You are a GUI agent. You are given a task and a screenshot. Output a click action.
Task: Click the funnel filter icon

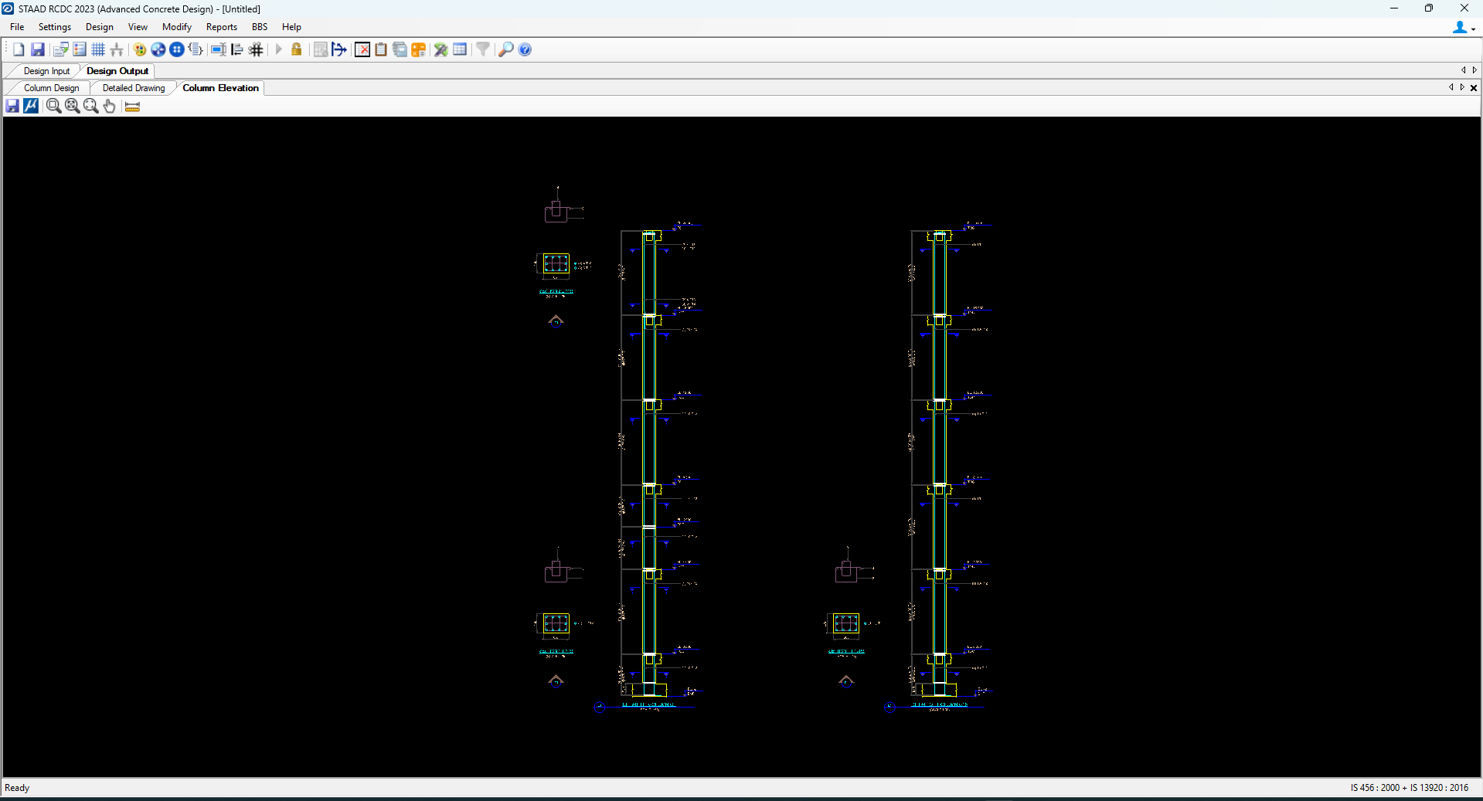[x=482, y=49]
